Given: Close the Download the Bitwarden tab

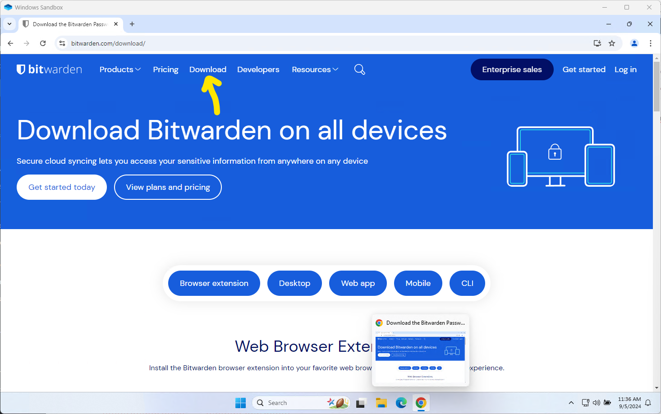Looking at the screenshot, I should [116, 24].
